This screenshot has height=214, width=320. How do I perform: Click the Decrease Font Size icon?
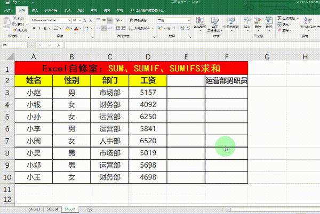click(x=91, y=21)
